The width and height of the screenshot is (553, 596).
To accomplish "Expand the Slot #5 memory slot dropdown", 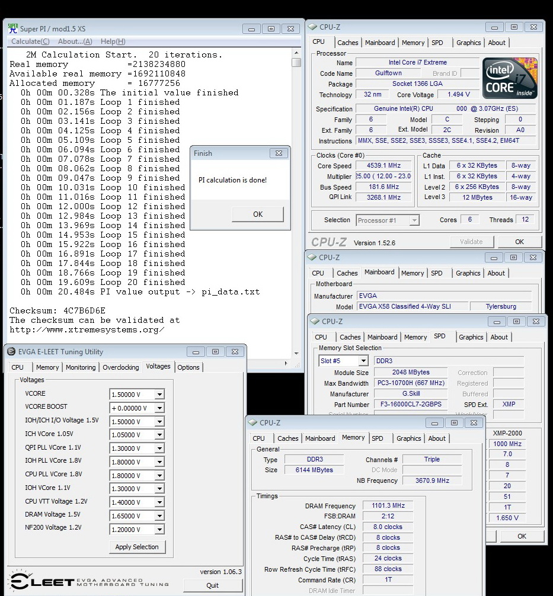I will [363, 360].
